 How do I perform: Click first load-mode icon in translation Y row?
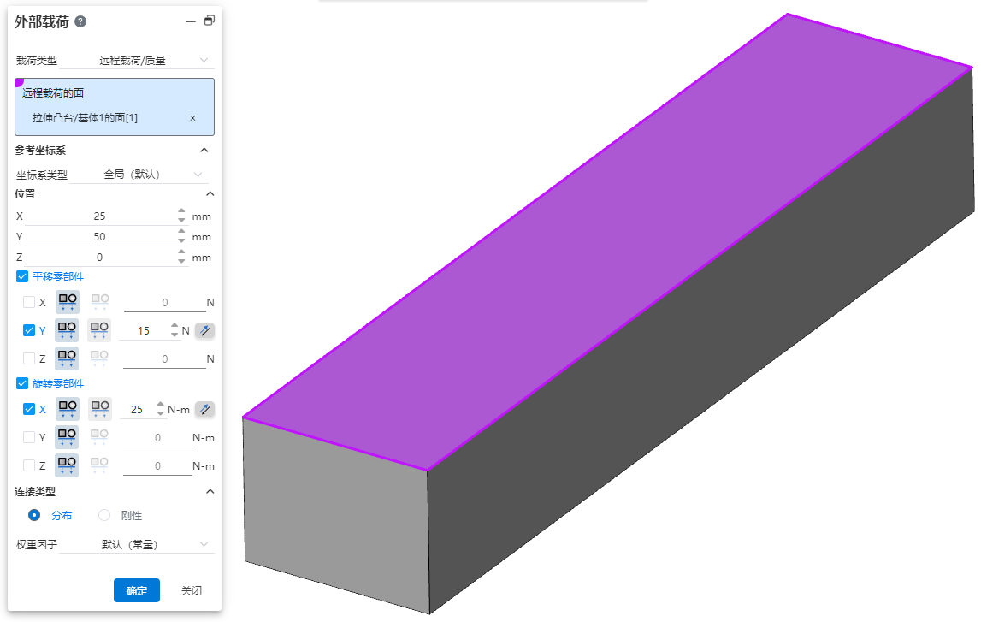pos(67,330)
